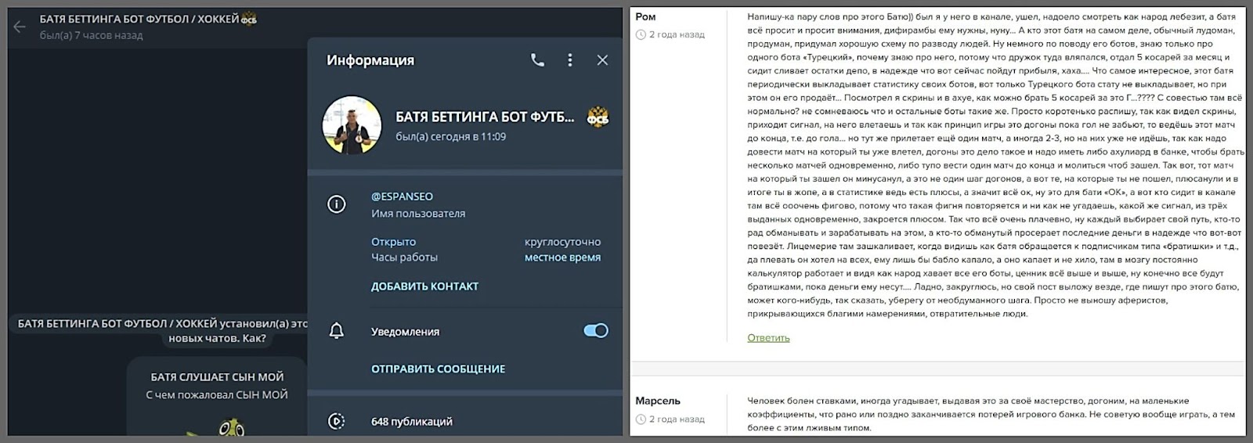Click the clock icon by Марсель's timestamp
This screenshot has width=1253, height=443.
coord(641,420)
